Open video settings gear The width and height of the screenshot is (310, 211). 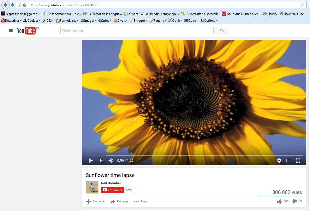(279, 161)
